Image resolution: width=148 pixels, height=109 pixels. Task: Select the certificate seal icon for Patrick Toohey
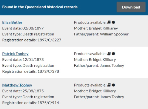[x=113, y=54]
